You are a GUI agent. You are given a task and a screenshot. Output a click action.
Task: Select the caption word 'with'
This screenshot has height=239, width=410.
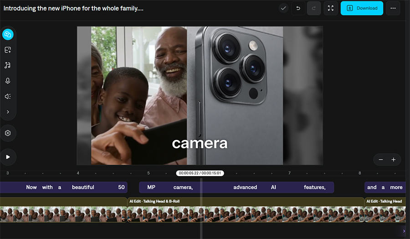pyautogui.click(x=47, y=187)
